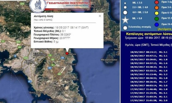The width and height of the screenshot is (172, 103).
Task: Click the Πειραιάς map label
Action: click(x=17, y=69)
